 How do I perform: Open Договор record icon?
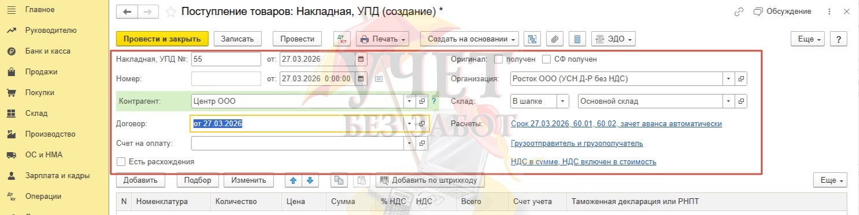(x=422, y=123)
